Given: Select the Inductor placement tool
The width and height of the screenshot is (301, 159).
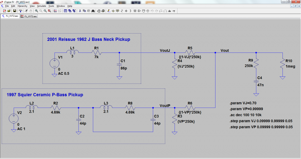Looking at the screenshot, I should pos(131,11).
